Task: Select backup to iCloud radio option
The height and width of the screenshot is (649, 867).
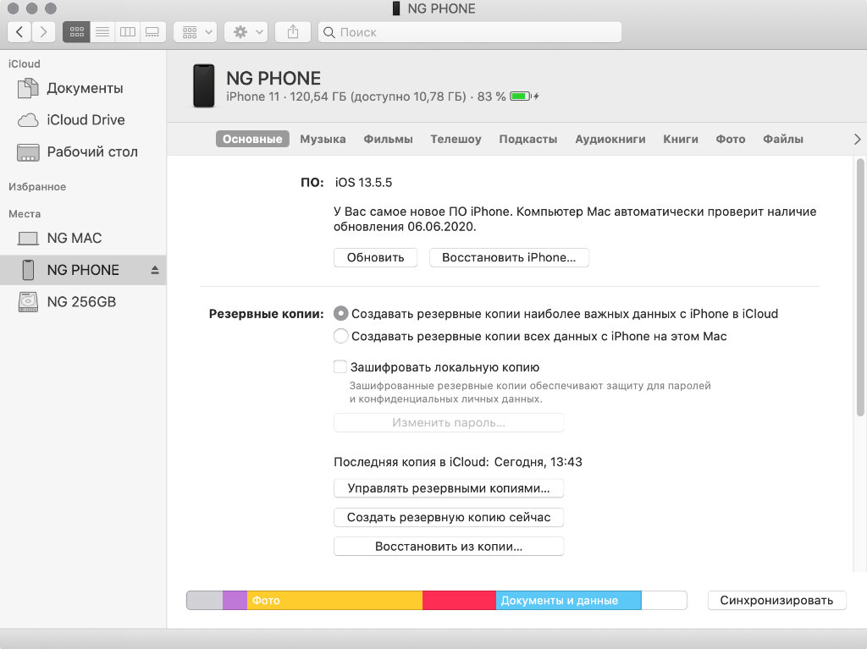Action: (341, 313)
